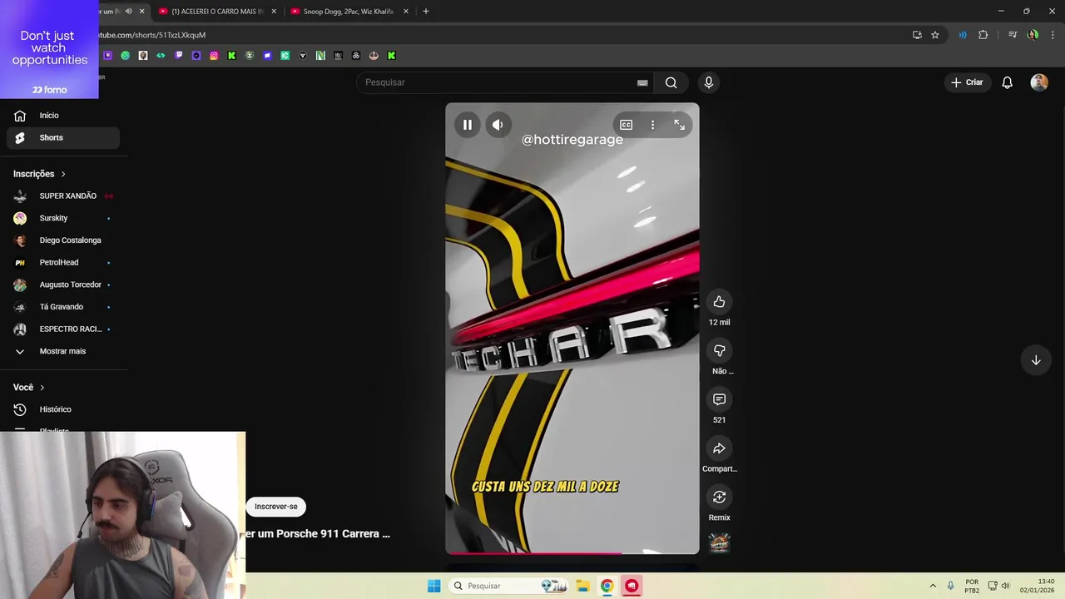Click the taskbar Pesquisar search box
Image resolution: width=1065 pixels, height=599 pixels.
coord(509,586)
